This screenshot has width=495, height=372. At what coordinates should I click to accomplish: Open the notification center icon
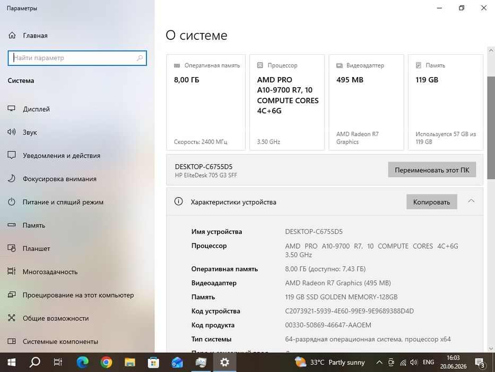[x=480, y=362]
